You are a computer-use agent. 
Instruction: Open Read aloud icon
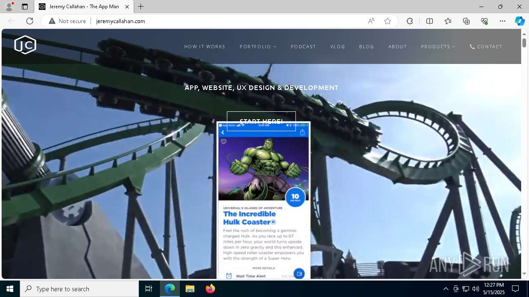pos(371,21)
